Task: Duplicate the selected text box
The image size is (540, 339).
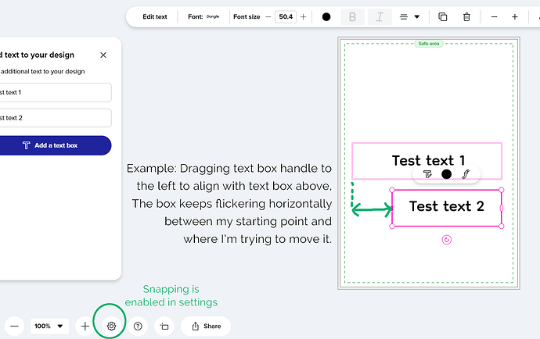Action: click(x=442, y=17)
